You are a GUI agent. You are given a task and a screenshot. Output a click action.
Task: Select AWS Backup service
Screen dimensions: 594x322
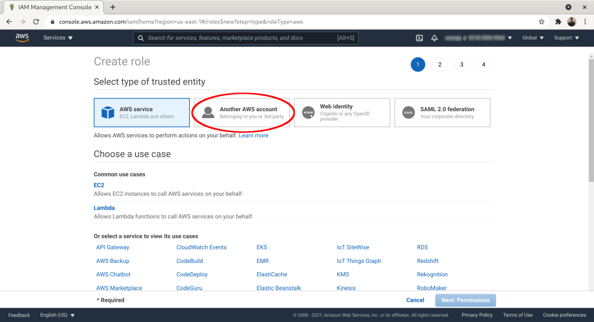113,261
